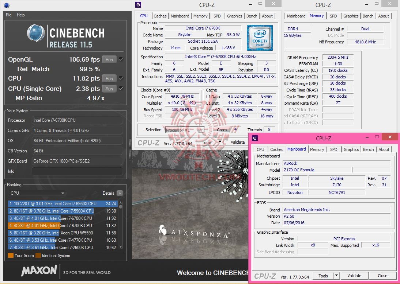The width and height of the screenshot is (400, 284).
Task: Select ranking row 5 Xeon W5590
Action: (x=63, y=233)
